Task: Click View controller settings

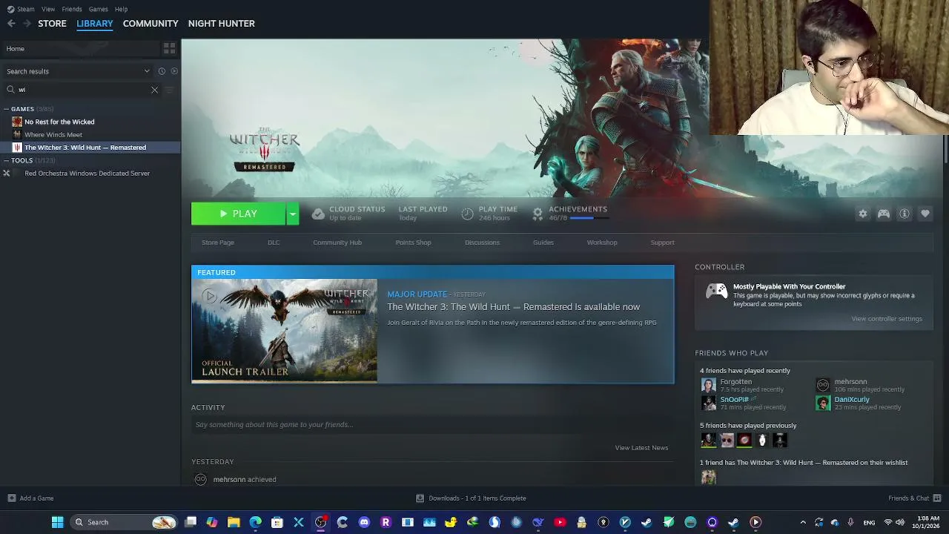Action: coord(887,319)
